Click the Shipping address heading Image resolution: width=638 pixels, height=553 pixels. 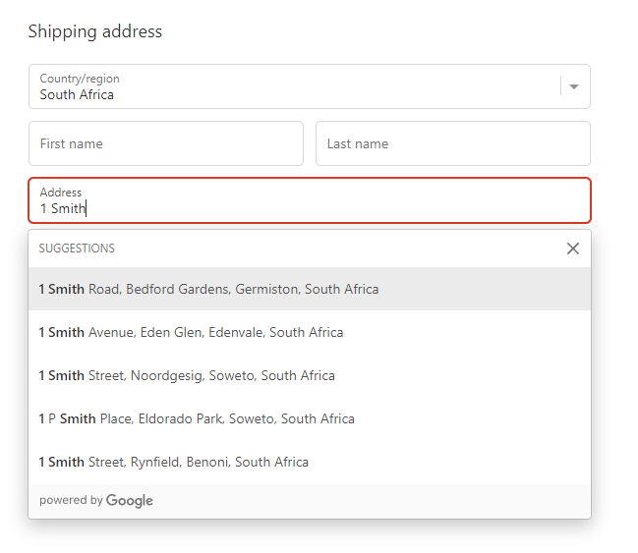(94, 31)
